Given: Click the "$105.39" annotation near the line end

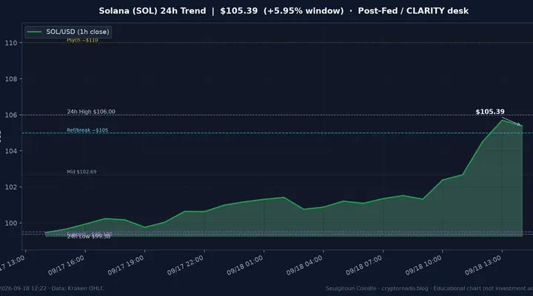Looking at the screenshot, I should 490,112.
